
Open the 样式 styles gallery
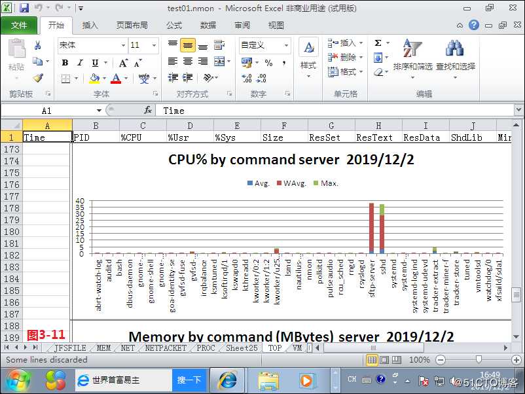click(x=308, y=58)
